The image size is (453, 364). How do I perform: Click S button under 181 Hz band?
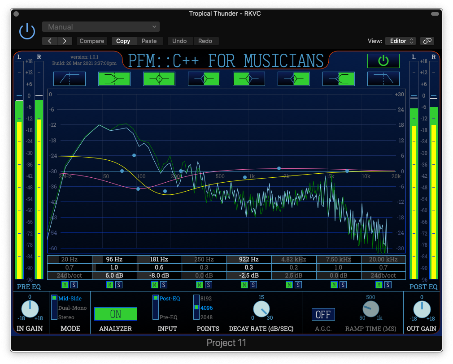[164, 285]
